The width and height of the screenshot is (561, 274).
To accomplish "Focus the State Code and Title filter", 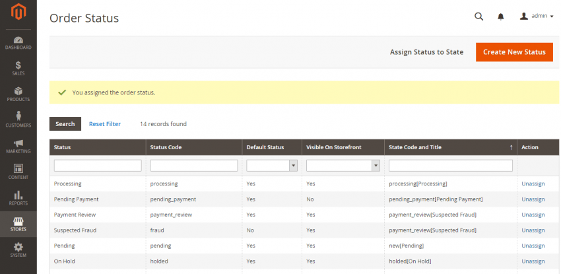I will tap(450, 166).
